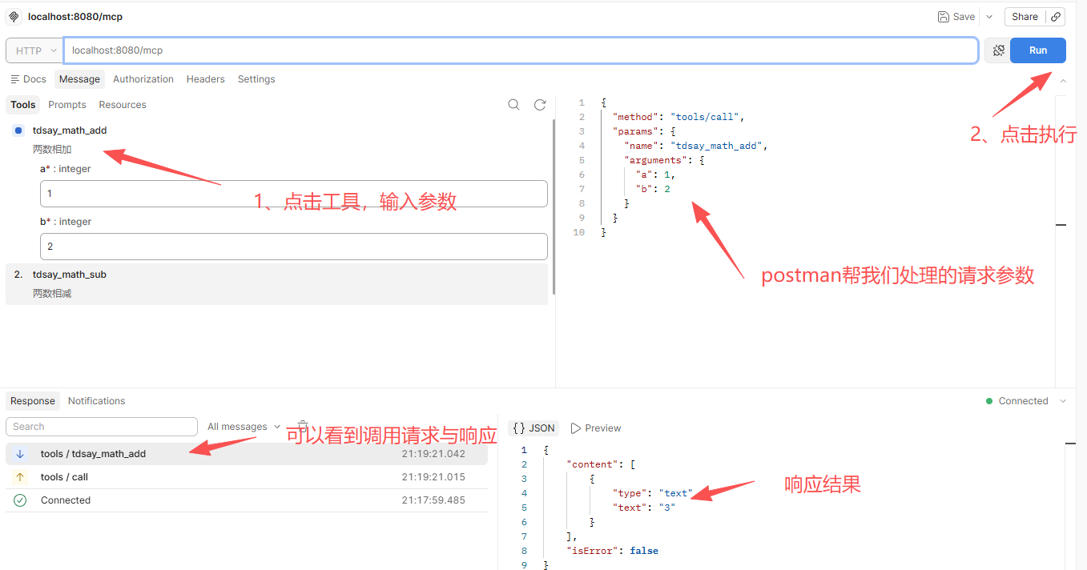Screen dimensions: 1087x570
Task: Open Preview of the response
Action: point(595,428)
